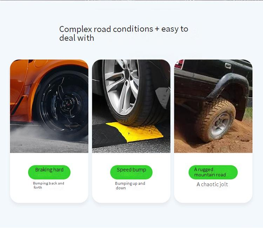This screenshot has width=263, height=228.
Task: Click the orange sports car wheel image
Action: pos(49,106)
